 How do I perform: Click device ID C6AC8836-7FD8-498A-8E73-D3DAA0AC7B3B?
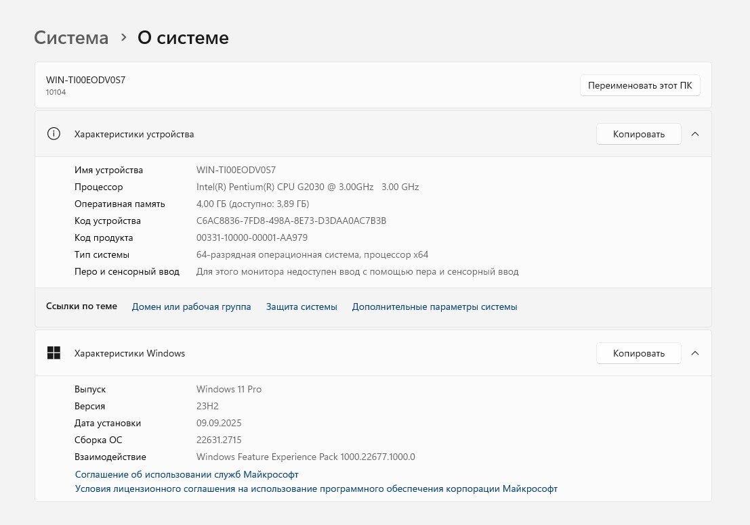click(x=291, y=221)
